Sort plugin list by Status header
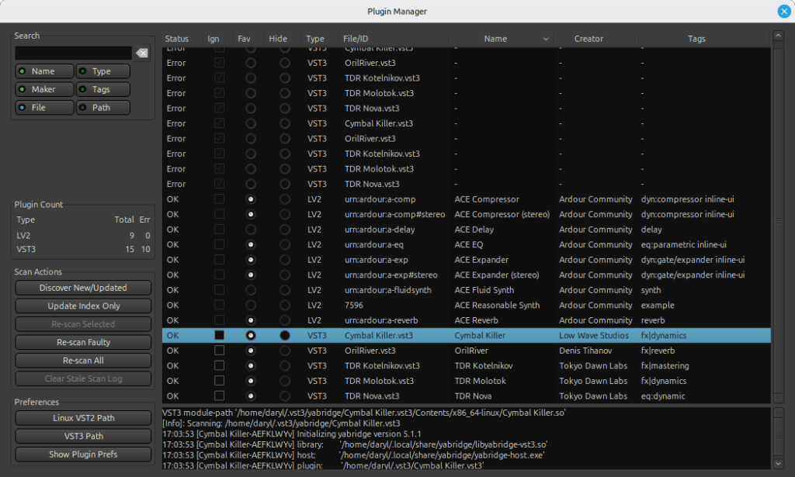This screenshot has width=795, height=477. (x=177, y=40)
